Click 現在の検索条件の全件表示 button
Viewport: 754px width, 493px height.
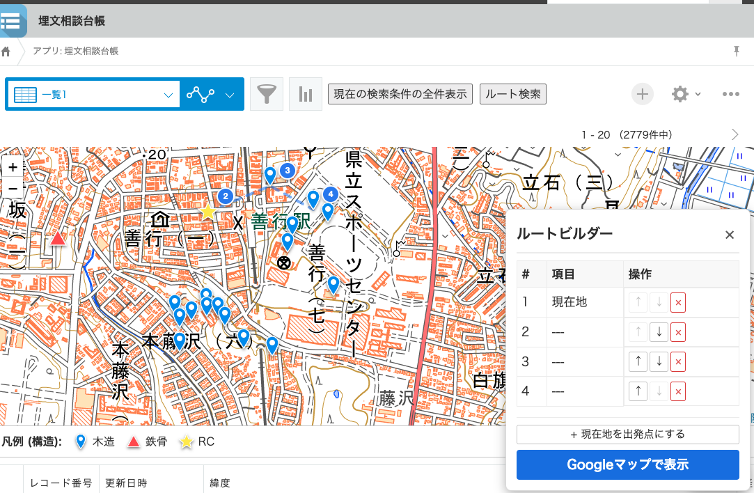pos(400,94)
